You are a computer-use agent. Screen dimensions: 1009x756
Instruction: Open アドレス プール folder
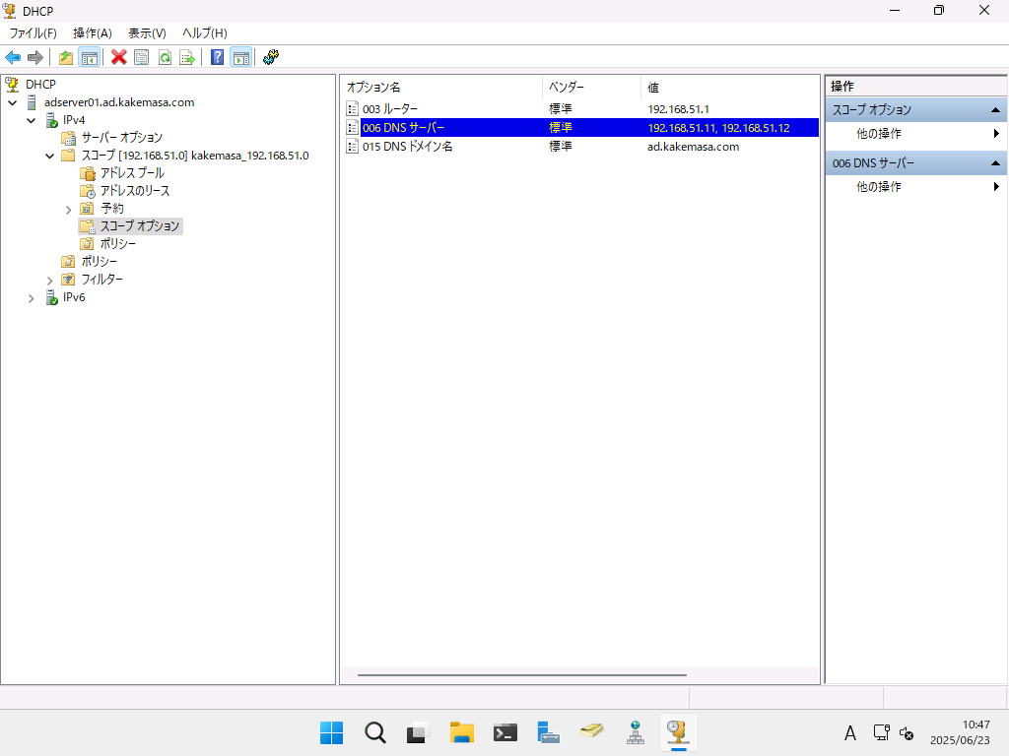click(x=132, y=173)
